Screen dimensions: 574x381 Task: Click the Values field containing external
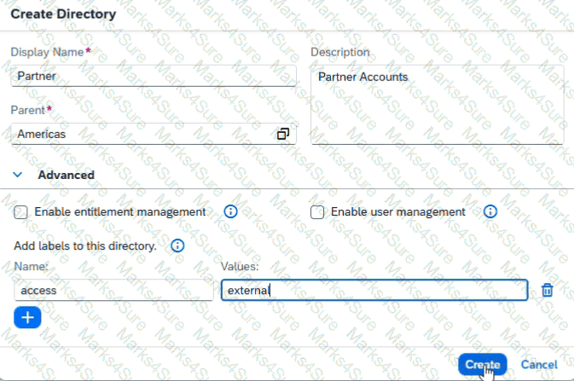click(x=374, y=291)
